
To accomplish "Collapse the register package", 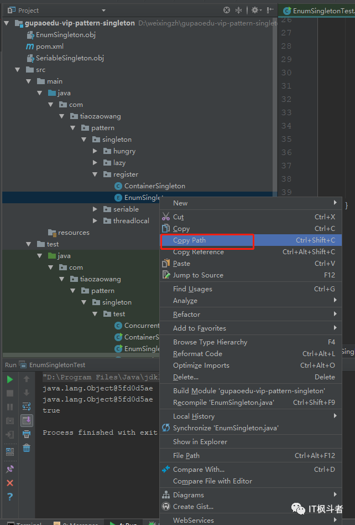I will coord(95,174).
